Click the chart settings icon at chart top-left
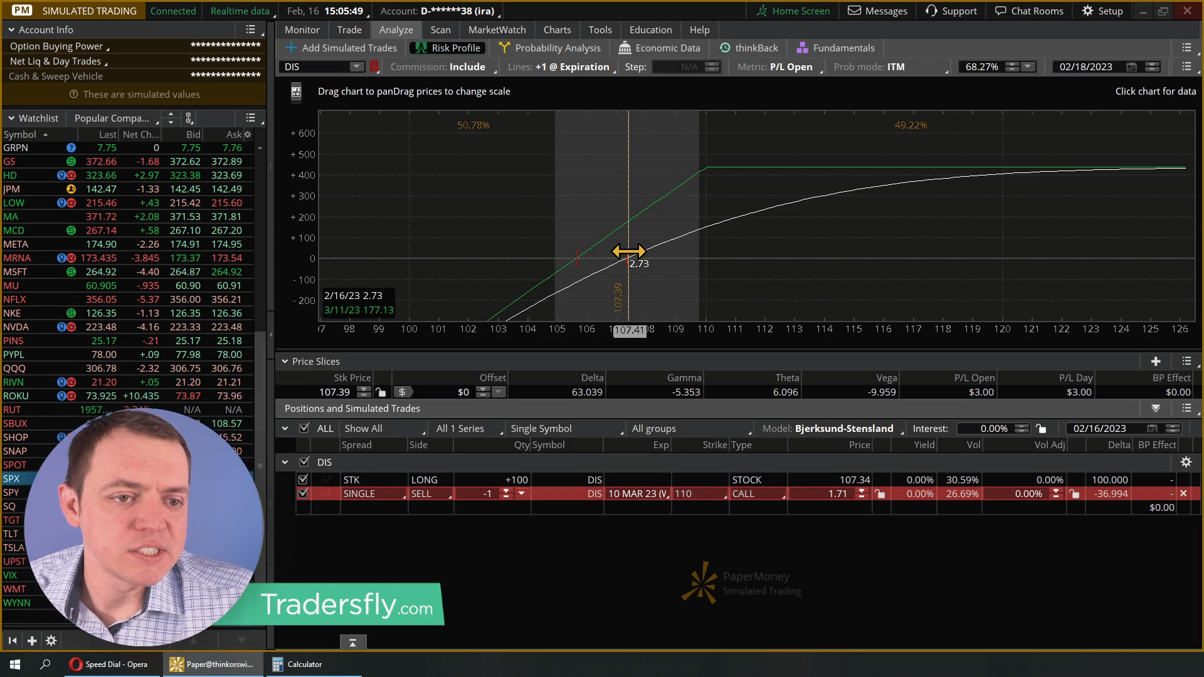 click(296, 92)
